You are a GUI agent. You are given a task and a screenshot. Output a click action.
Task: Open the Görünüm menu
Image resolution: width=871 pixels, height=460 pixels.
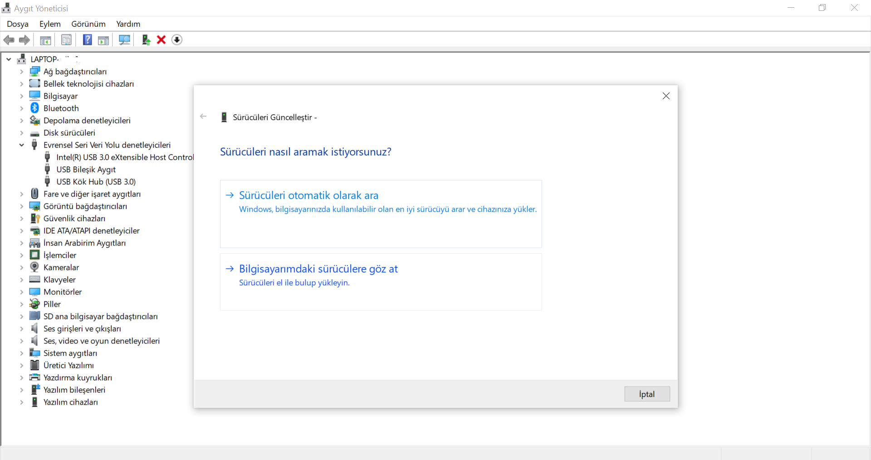[x=88, y=24]
